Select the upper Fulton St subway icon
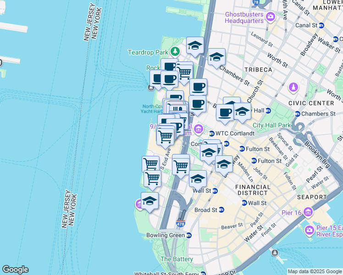Image resolution: width=343 pixels, height=275 pixels. 242,149
